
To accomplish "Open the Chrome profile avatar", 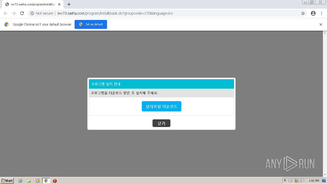I will point(313,13).
